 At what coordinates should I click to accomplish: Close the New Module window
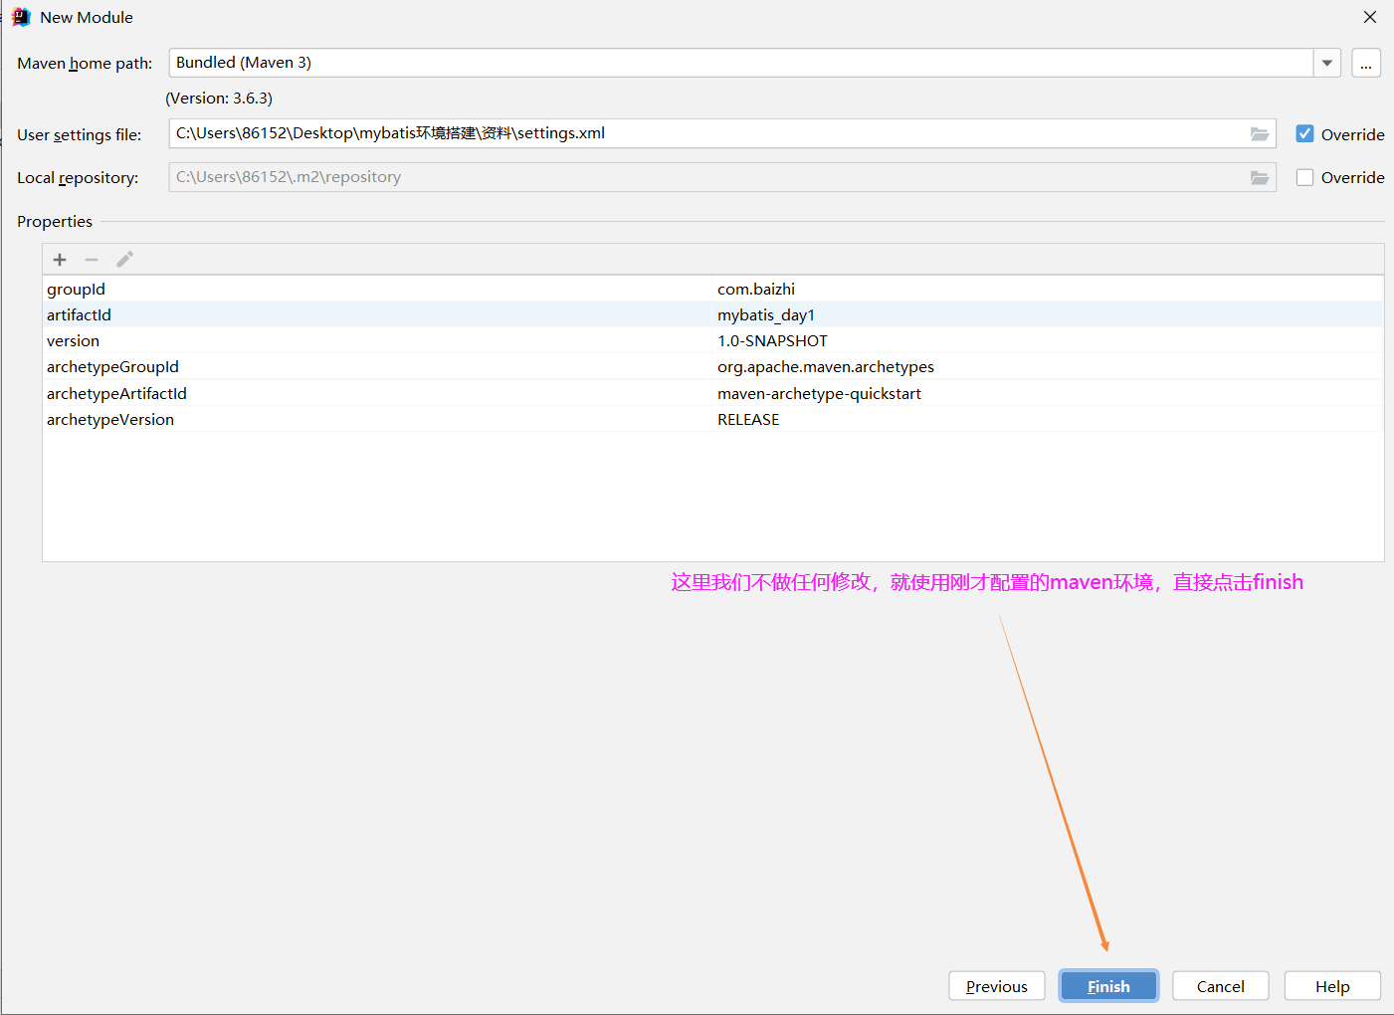[1370, 17]
